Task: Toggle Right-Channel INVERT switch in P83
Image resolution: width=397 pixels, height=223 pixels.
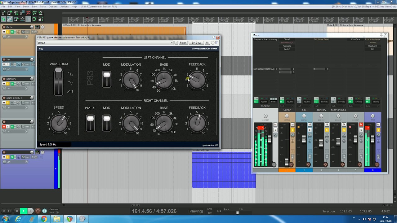Action: (90, 123)
